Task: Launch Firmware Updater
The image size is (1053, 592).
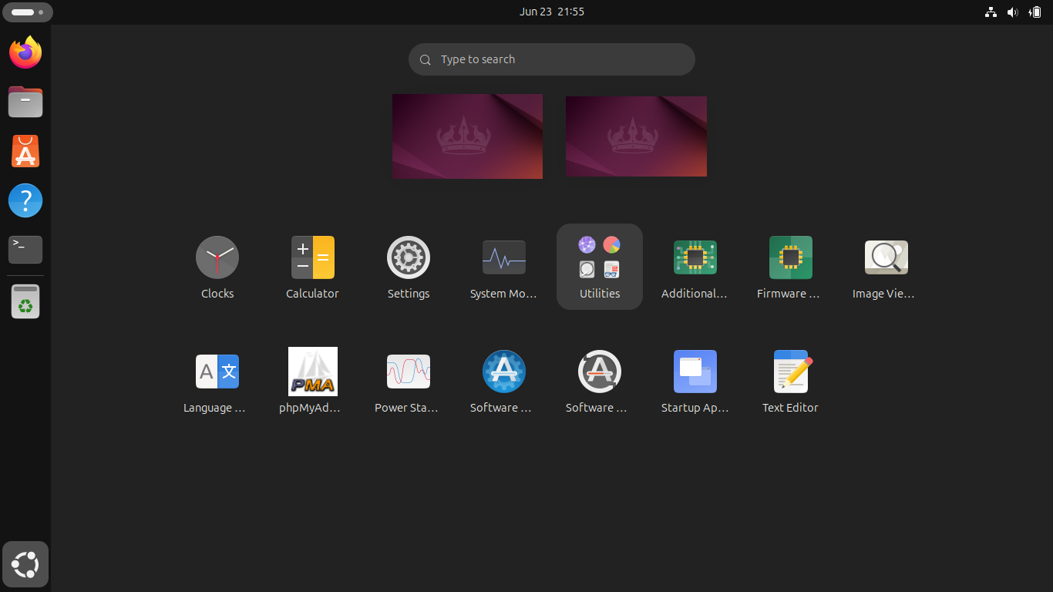Action: (791, 267)
